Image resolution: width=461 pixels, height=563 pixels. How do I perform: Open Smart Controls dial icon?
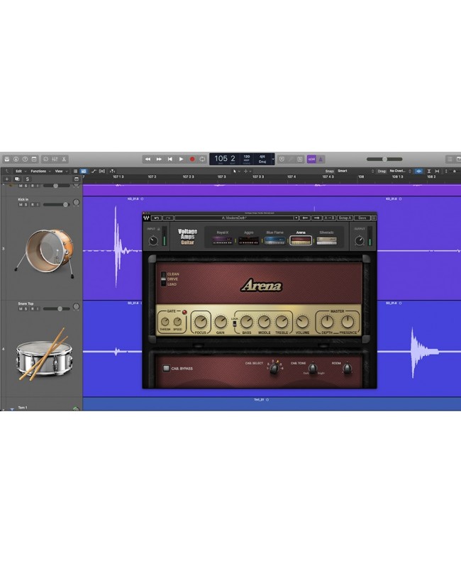45,159
